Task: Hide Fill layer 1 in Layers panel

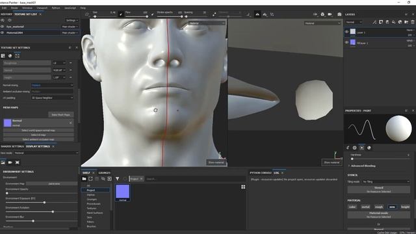Action: coord(346,42)
